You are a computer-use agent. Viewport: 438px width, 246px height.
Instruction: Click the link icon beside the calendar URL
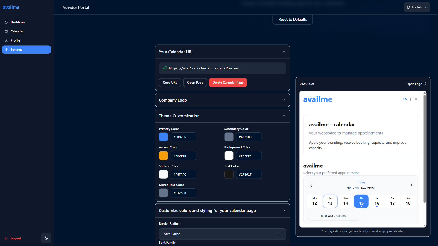click(164, 68)
